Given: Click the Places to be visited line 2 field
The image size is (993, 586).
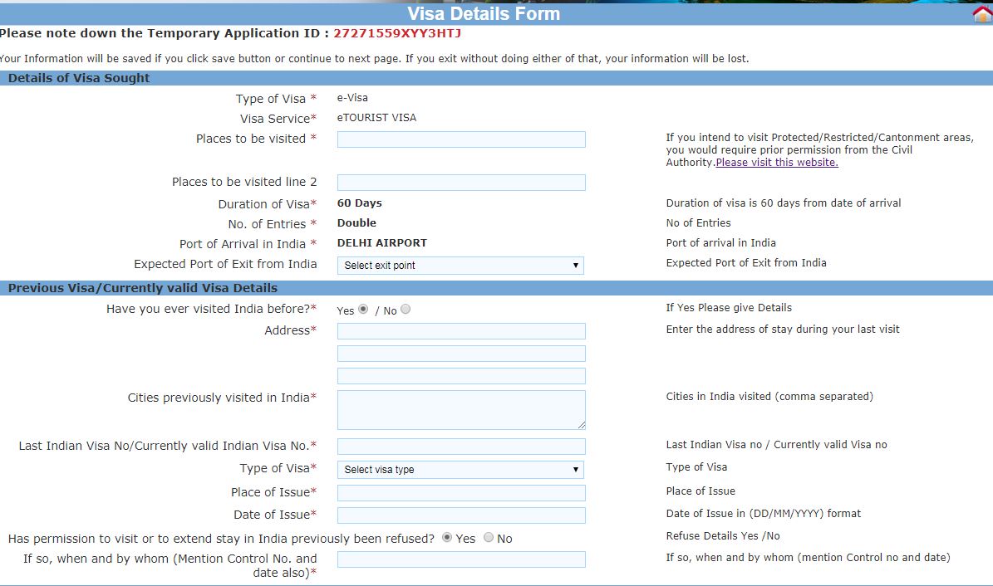Looking at the screenshot, I should 460,182.
